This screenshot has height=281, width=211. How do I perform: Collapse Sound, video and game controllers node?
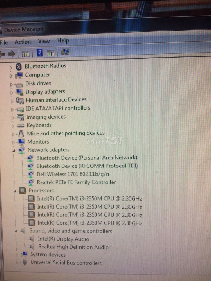(16, 231)
